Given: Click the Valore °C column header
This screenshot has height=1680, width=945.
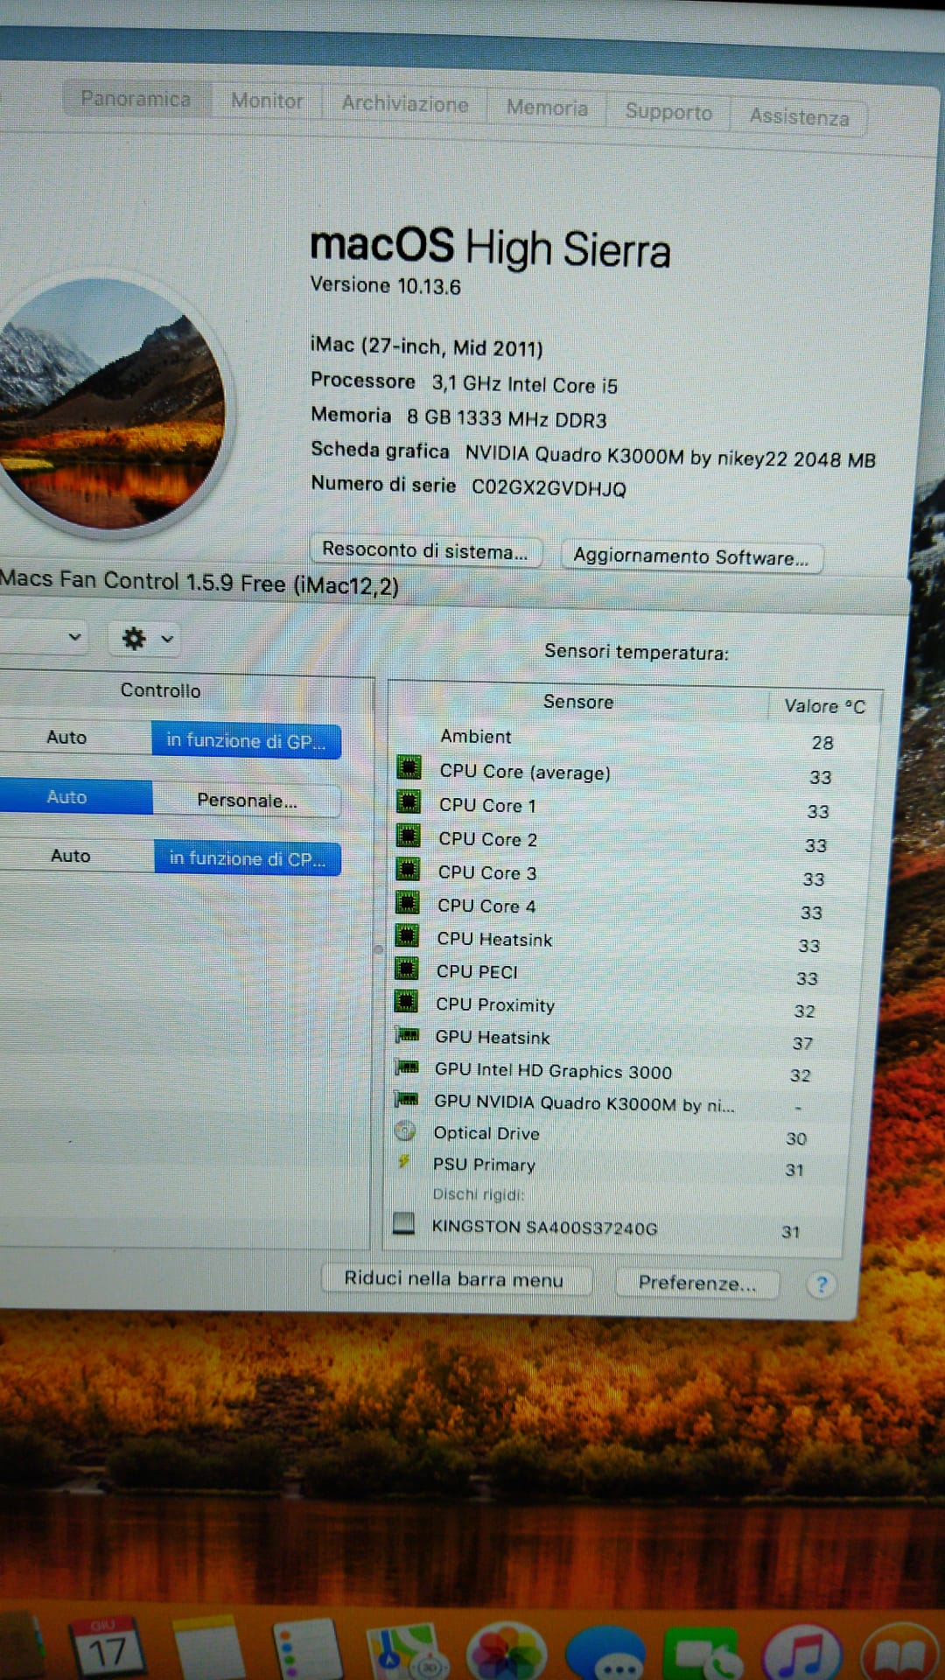Looking at the screenshot, I should coord(824,705).
